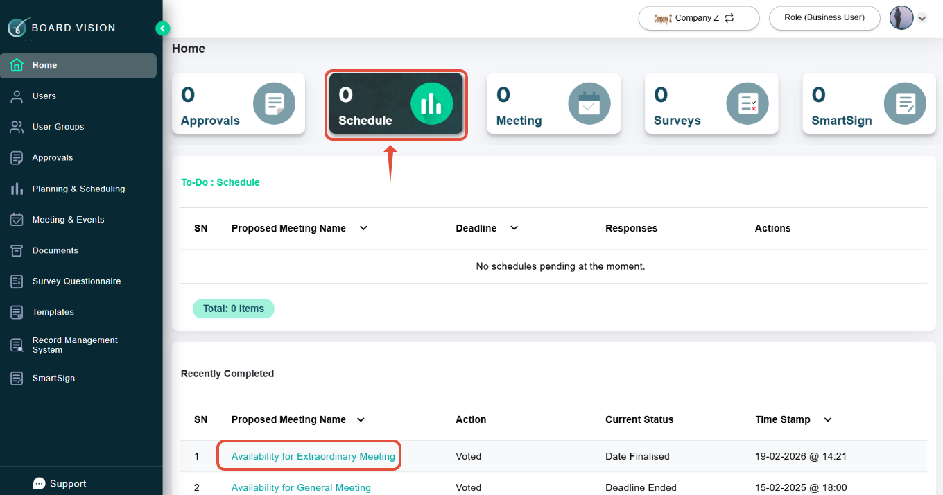The width and height of the screenshot is (943, 495).
Task: Switch company using Company Z button
Action: [699, 18]
